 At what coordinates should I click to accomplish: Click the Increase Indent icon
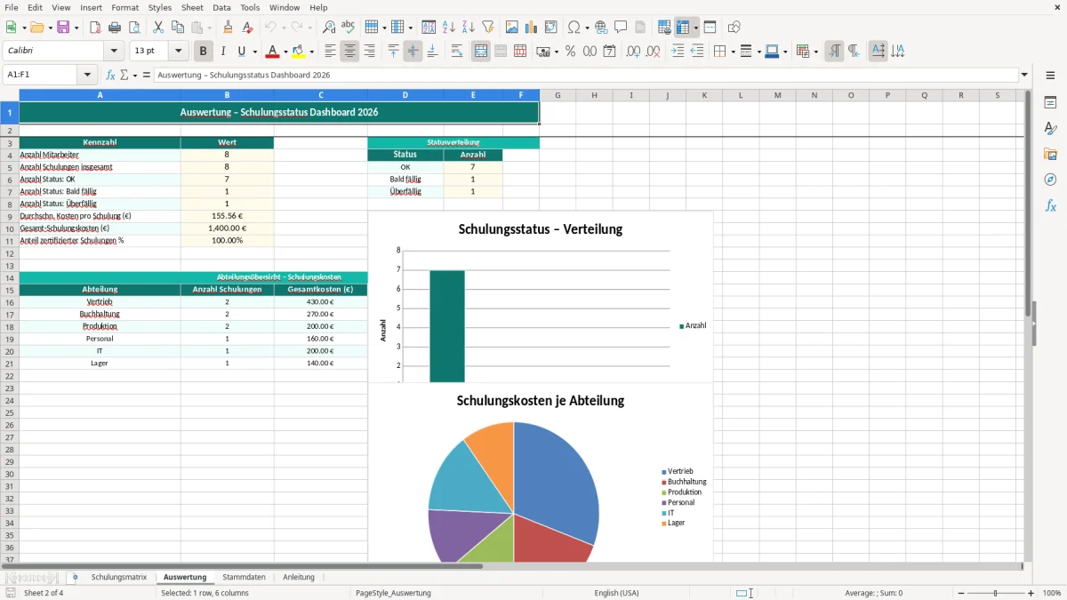pos(678,52)
